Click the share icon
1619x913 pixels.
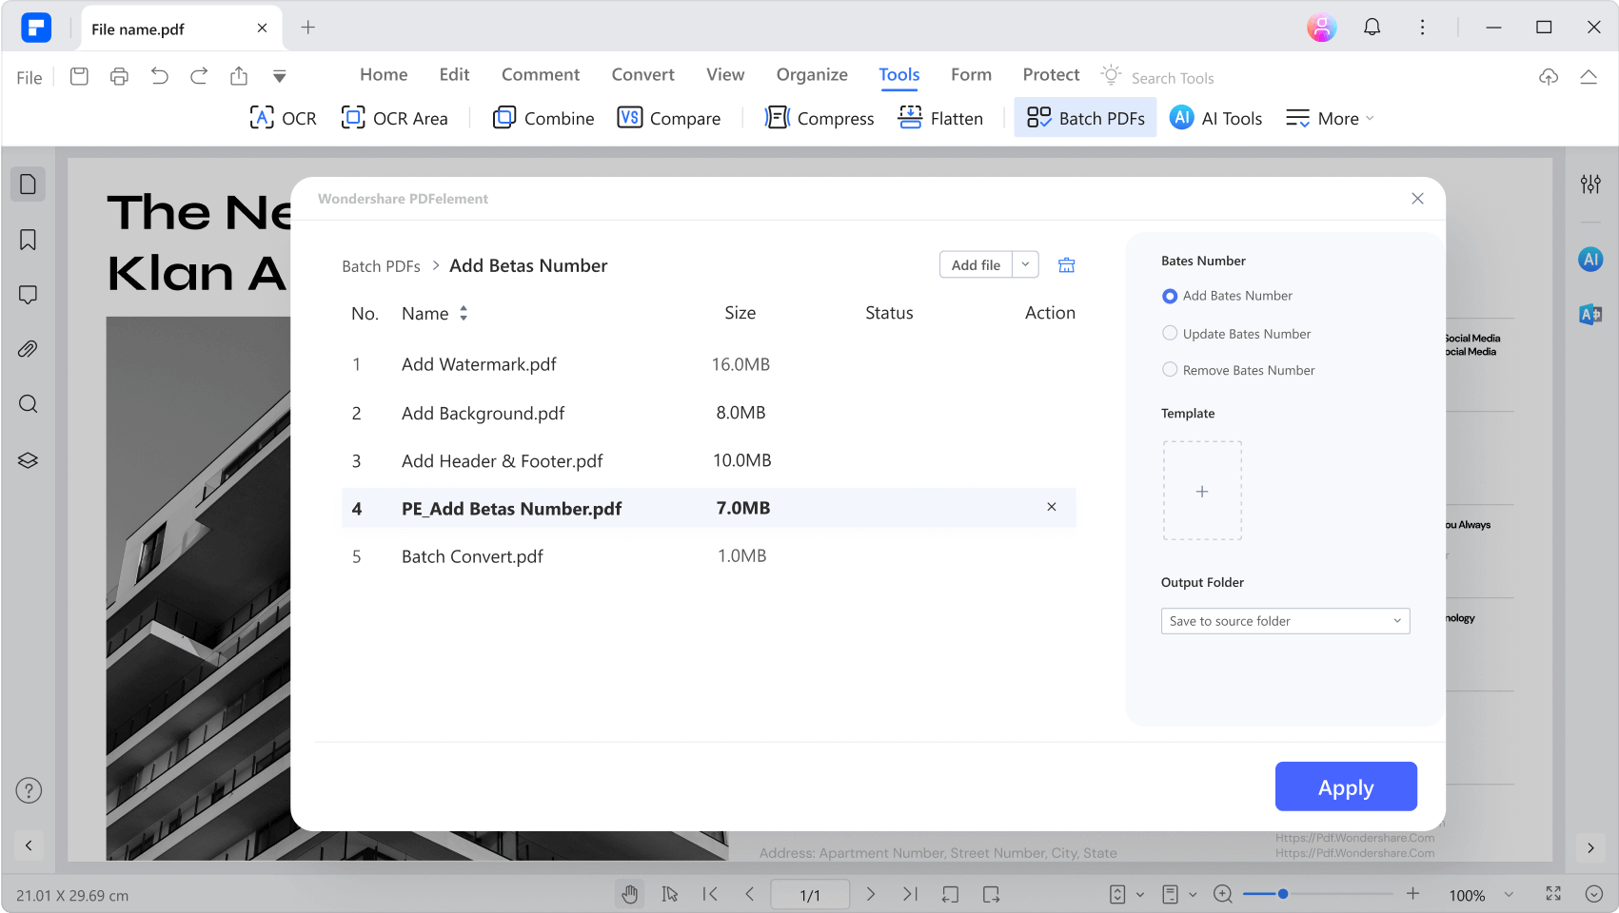239,76
